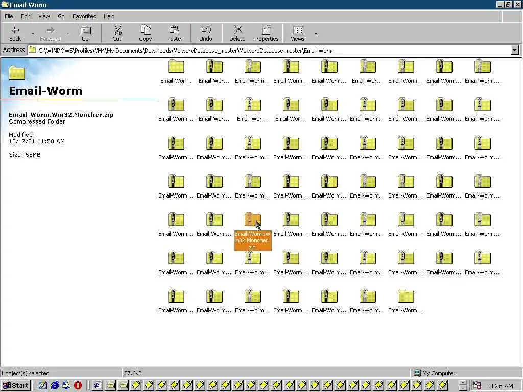Open the View menu
Viewport: 523px width, 392px height.
point(44,16)
